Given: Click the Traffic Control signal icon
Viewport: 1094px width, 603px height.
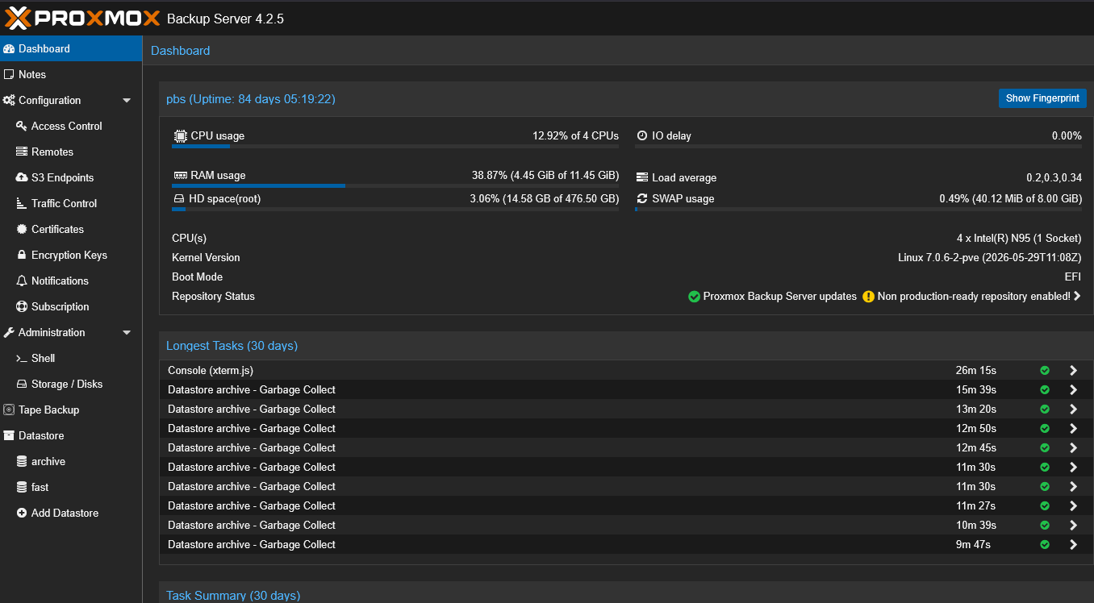Looking at the screenshot, I should pyautogui.click(x=22, y=203).
